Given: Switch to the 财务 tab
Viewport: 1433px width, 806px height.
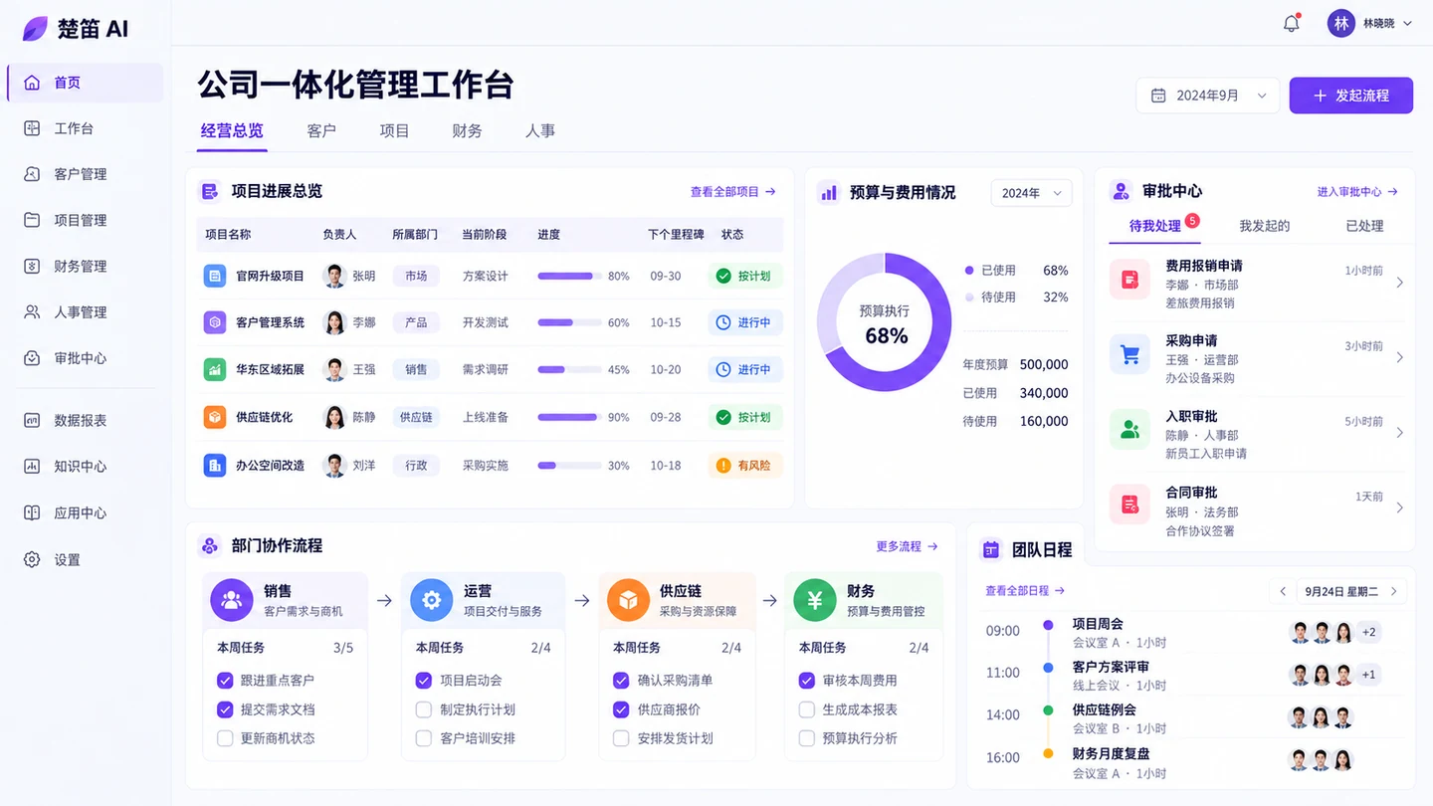Looking at the screenshot, I should [x=467, y=130].
